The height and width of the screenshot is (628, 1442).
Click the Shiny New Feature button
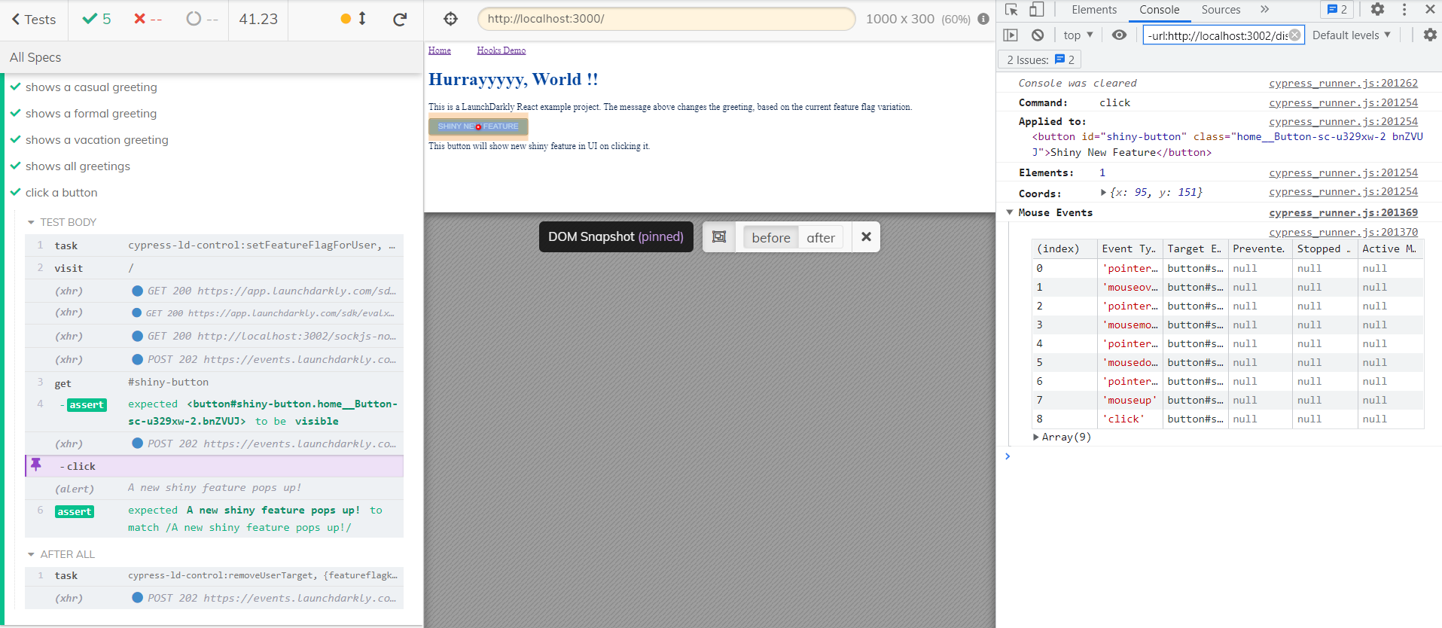478,127
